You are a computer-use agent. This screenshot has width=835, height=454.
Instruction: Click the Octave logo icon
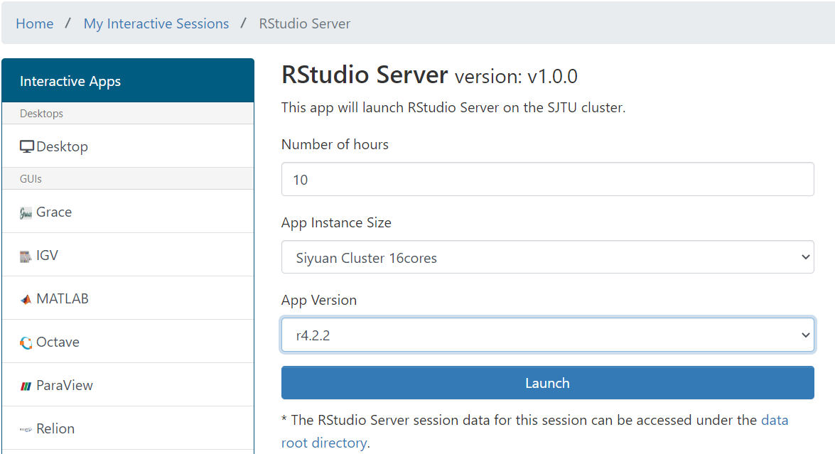pyautogui.click(x=26, y=342)
